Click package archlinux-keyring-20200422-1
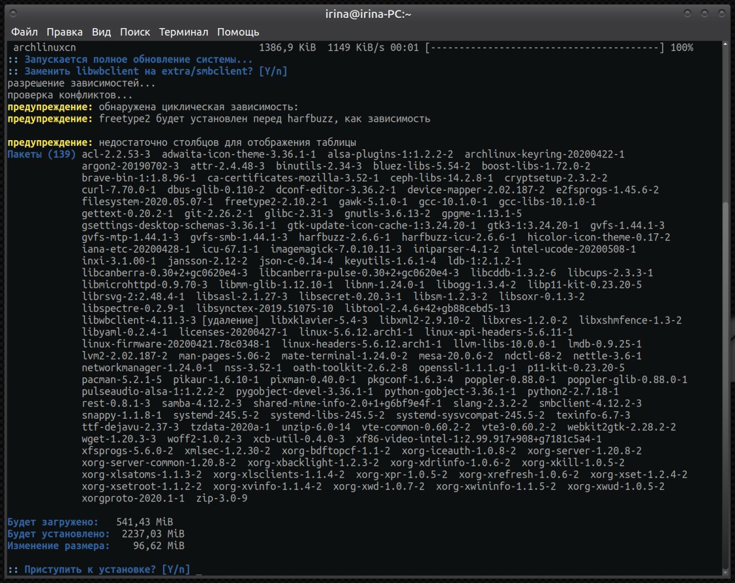Image resolution: width=735 pixels, height=583 pixels. 544,155
